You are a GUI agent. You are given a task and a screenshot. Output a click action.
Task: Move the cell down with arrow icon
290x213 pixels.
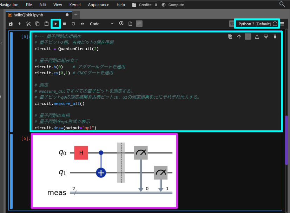pyautogui.click(x=248, y=37)
